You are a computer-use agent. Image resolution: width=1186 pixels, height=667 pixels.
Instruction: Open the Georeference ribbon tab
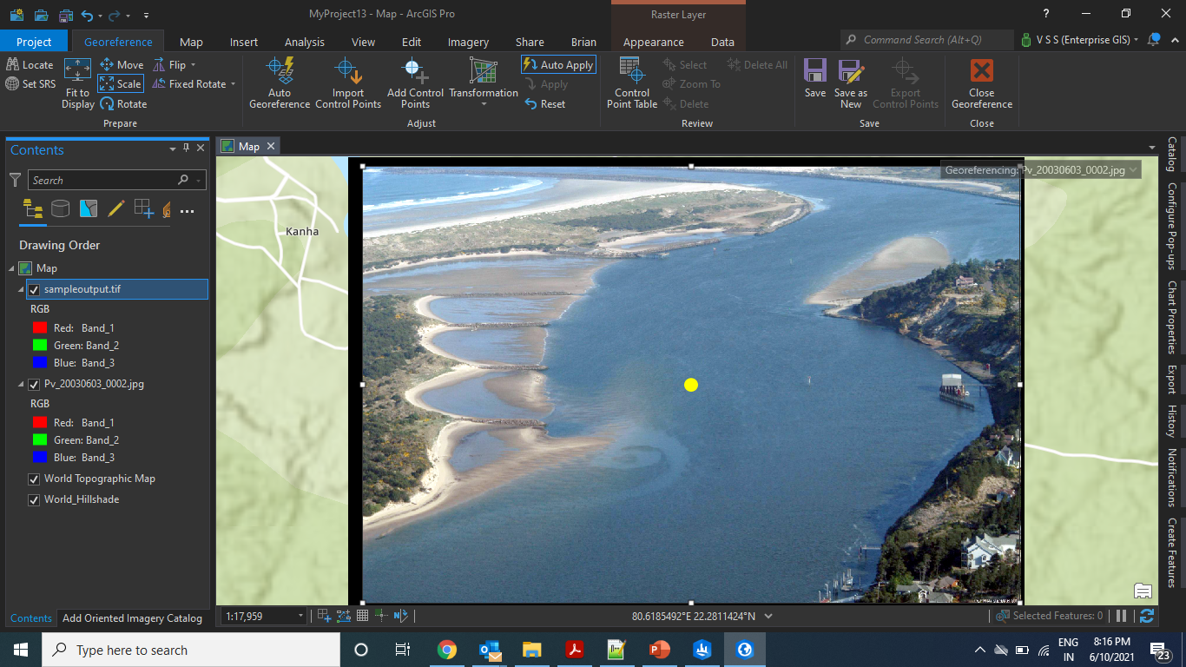[x=117, y=41]
